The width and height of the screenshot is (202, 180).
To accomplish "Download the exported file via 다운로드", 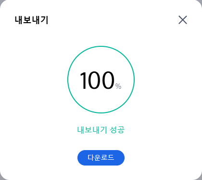I will (101, 158).
